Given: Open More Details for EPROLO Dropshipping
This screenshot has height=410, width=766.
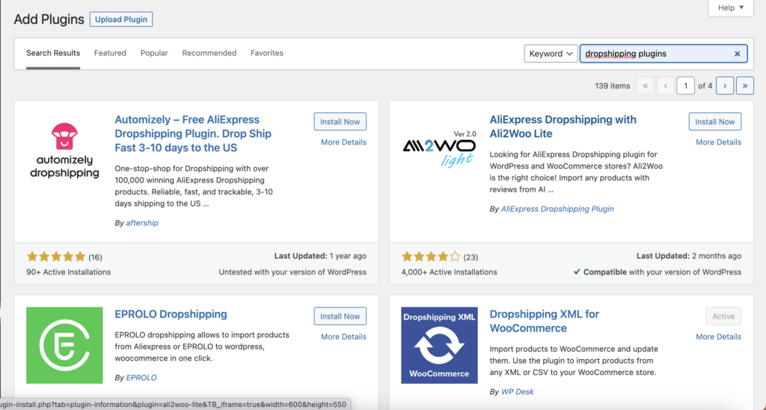Looking at the screenshot, I should click(x=343, y=337).
